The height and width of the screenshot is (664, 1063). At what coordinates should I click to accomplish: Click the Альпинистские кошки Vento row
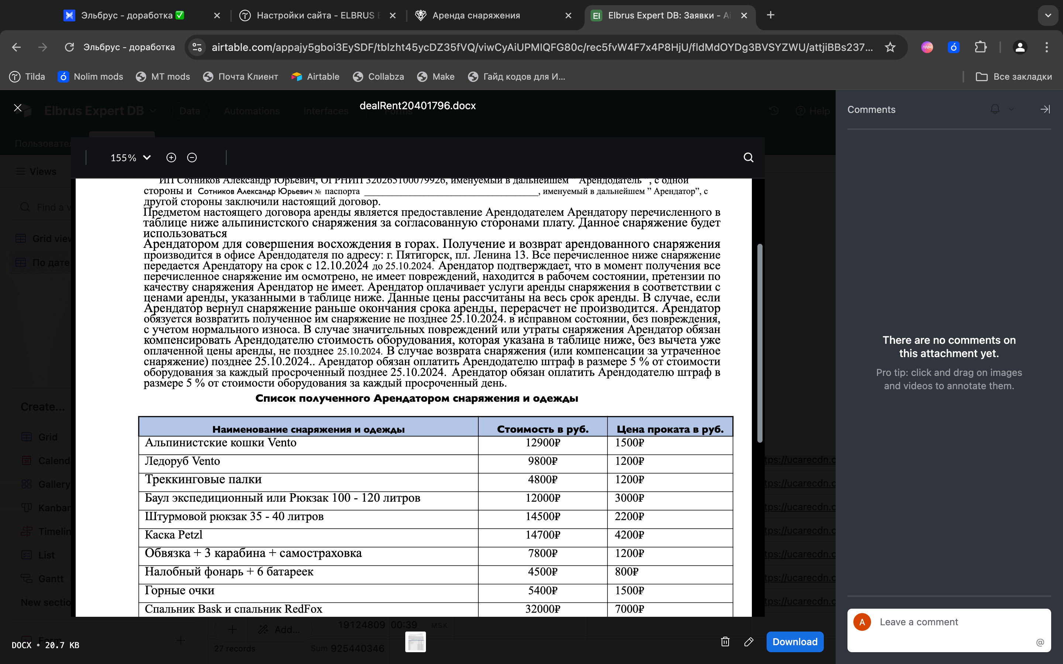(x=436, y=445)
